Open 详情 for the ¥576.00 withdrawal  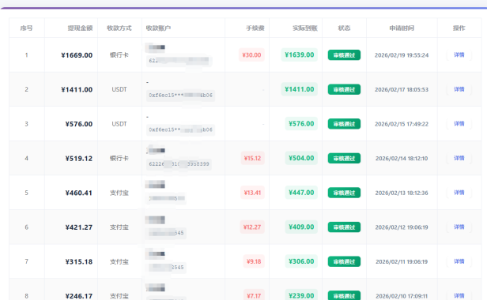pos(459,124)
